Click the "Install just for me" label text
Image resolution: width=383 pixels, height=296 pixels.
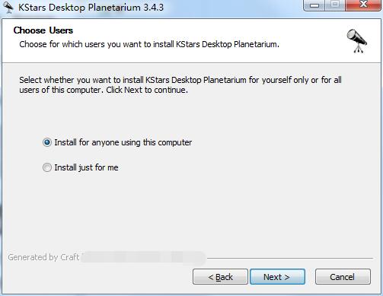(86, 167)
